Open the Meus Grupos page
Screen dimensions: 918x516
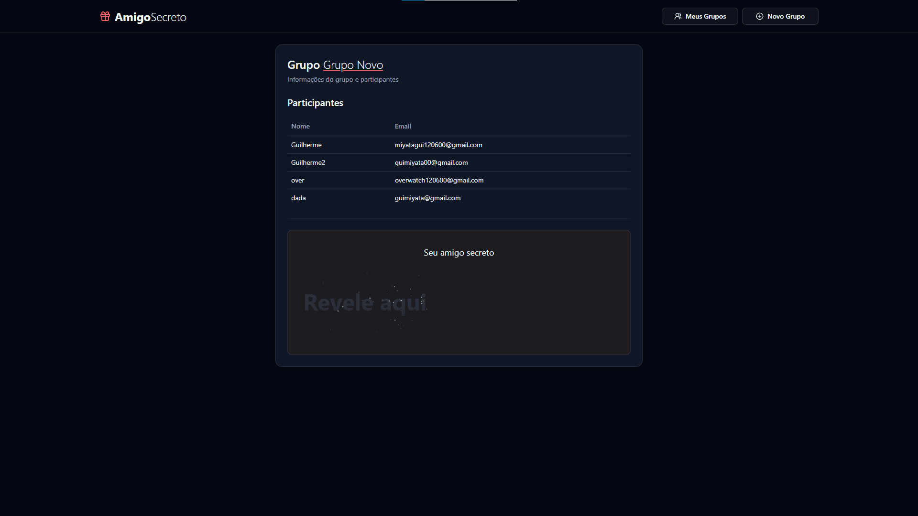coord(699,16)
